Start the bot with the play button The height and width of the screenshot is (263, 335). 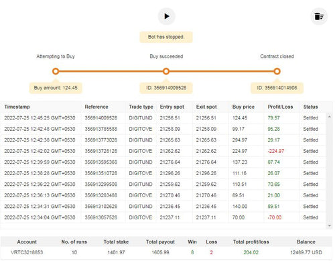166,16
